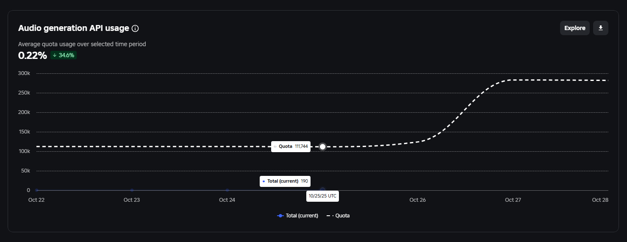This screenshot has height=242, width=627.
Task: Click the info icon beside Audio generation API usage
Action: (135, 28)
